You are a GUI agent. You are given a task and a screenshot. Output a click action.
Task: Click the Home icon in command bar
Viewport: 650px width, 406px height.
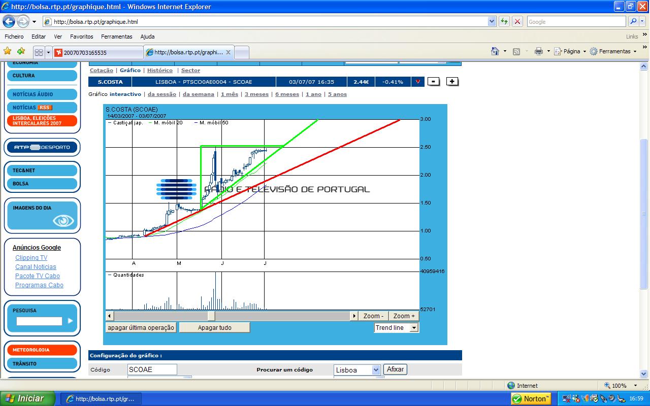pyautogui.click(x=495, y=51)
